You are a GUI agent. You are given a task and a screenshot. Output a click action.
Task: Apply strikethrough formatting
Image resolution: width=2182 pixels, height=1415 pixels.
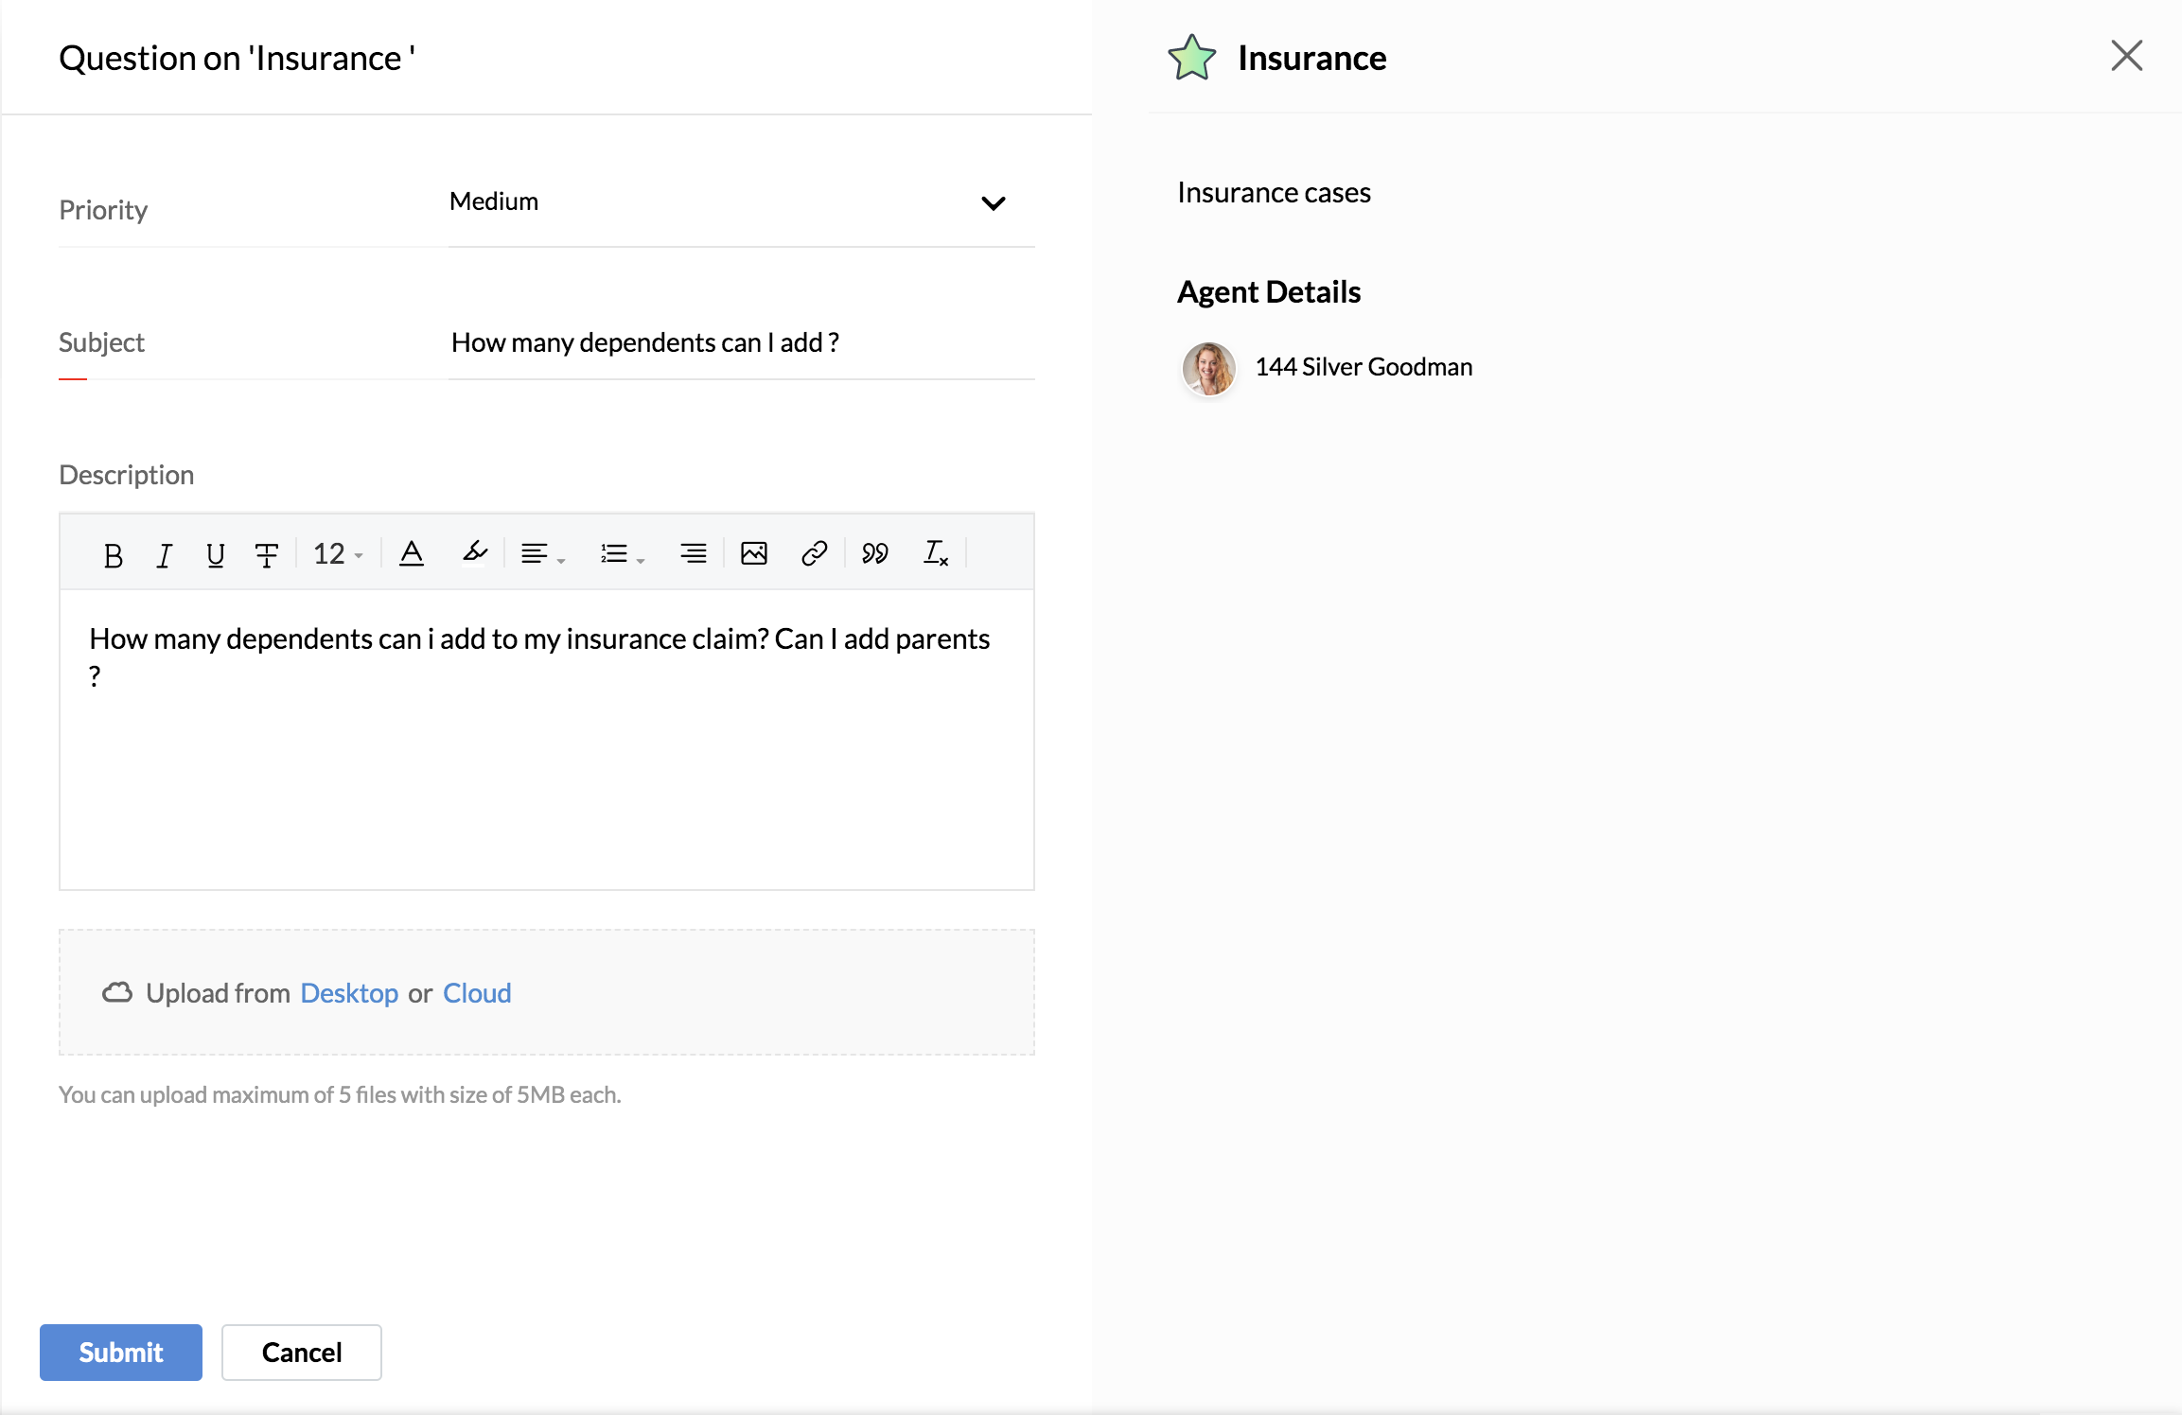267,554
